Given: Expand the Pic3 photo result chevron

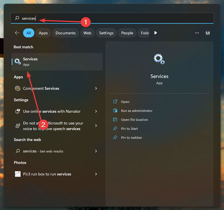Looking at the screenshot, I should (96, 174).
